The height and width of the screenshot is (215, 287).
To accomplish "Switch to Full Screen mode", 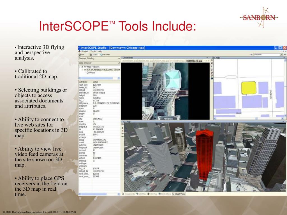I will (105, 55).
